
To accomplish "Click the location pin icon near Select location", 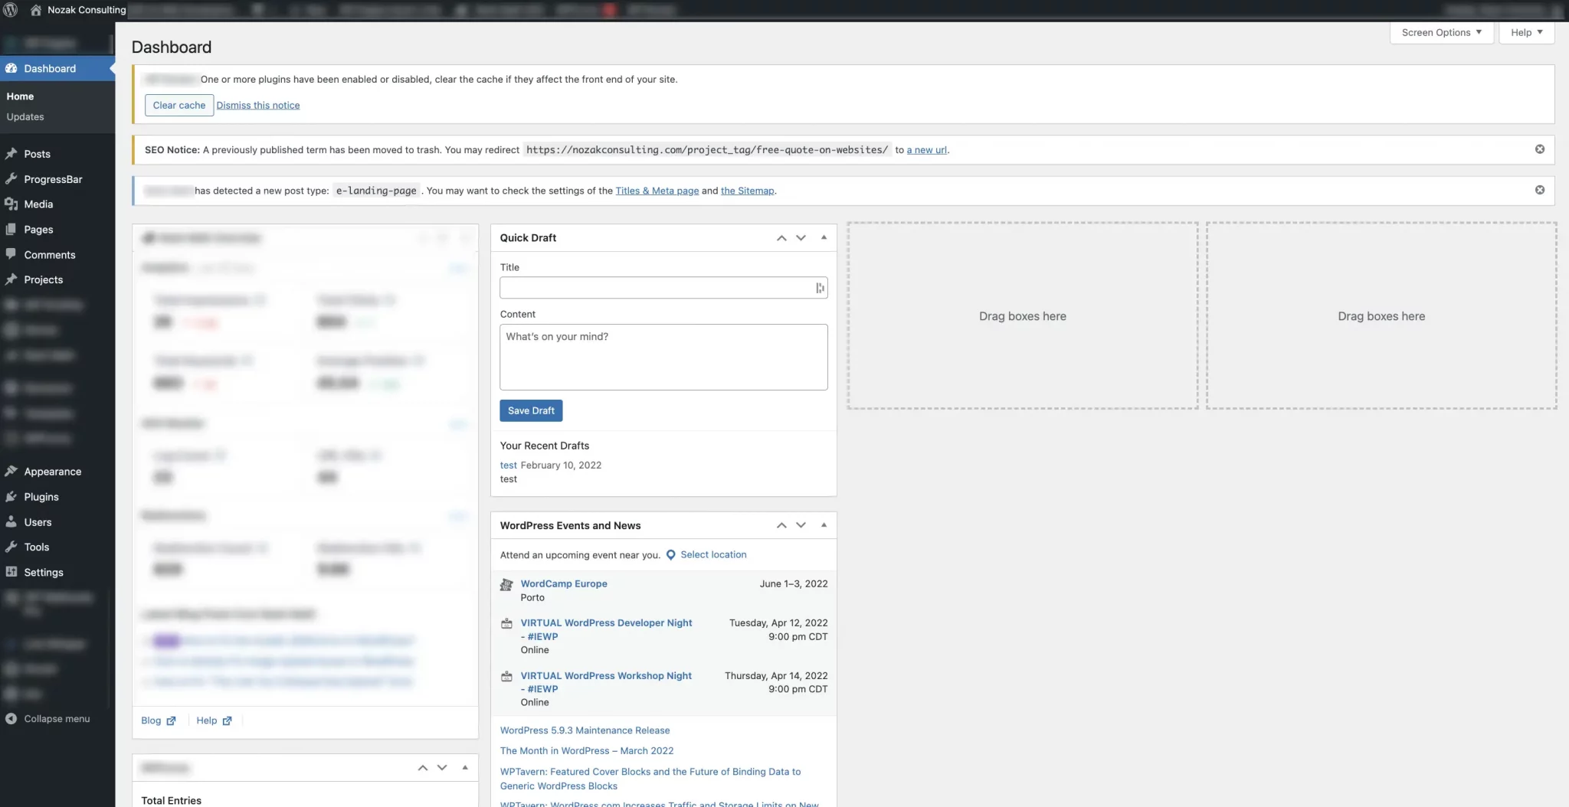I will pyautogui.click(x=670, y=555).
